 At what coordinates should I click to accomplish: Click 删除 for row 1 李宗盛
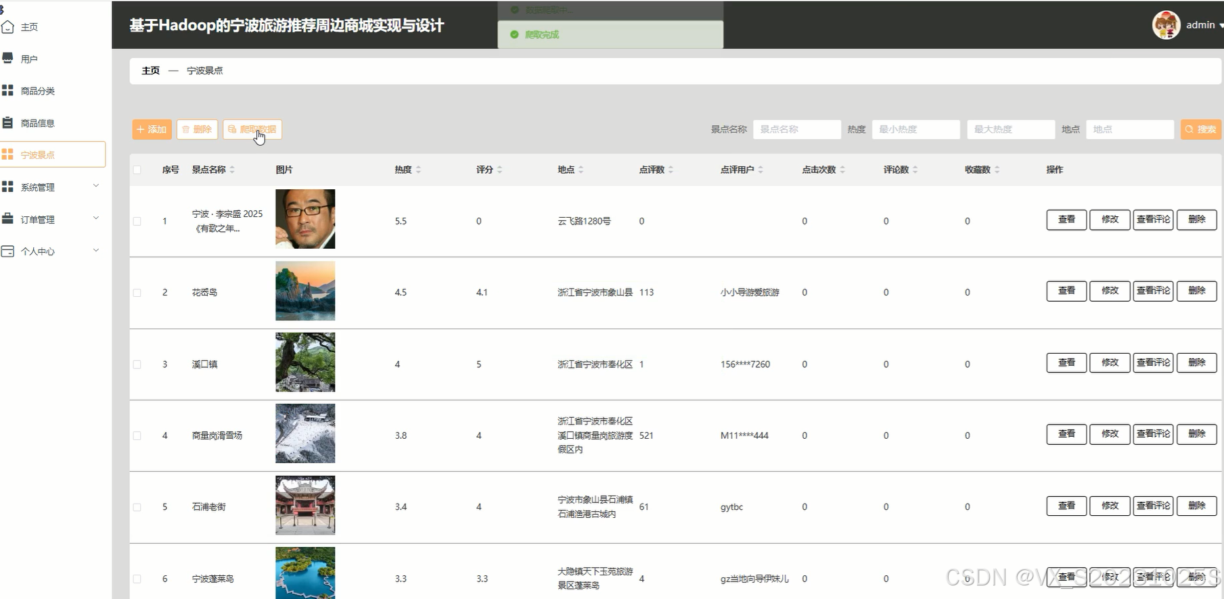pyautogui.click(x=1196, y=220)
